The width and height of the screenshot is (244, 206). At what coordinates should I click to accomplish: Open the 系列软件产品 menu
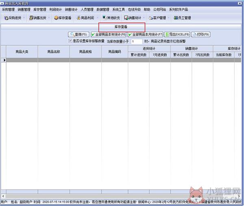179,9
